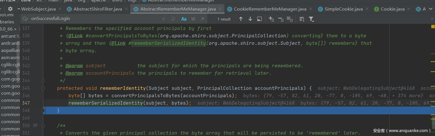
Task: Enable Regex search option
Action: (x=202, y=19)
